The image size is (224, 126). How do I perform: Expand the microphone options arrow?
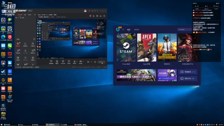[x=77, y=62]
